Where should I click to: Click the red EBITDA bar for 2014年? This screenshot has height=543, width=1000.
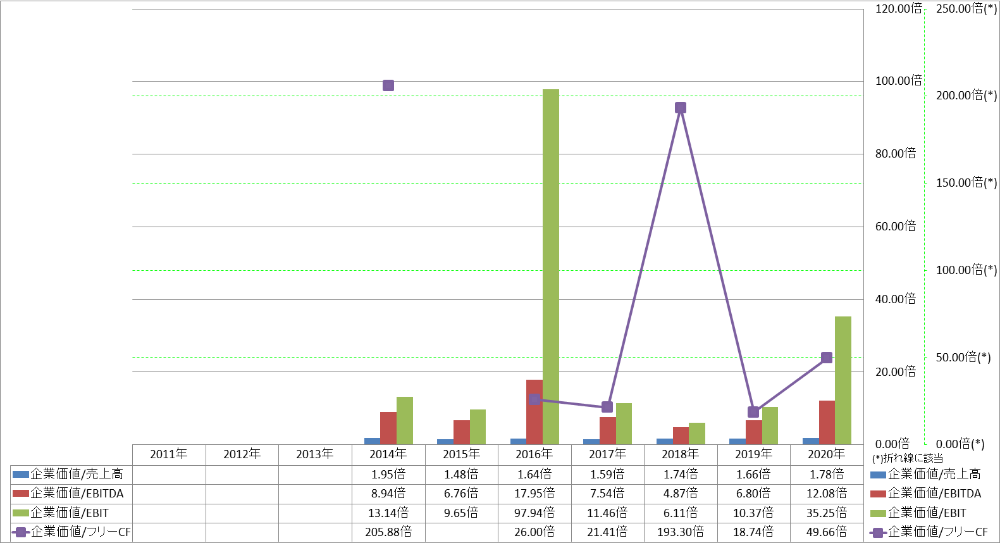click(388, 428)
